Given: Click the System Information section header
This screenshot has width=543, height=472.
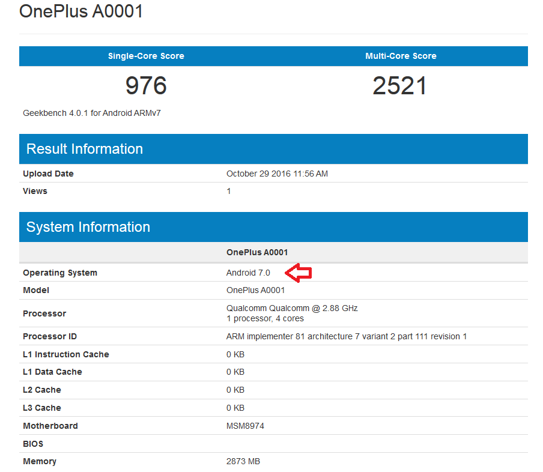Looking at the screenshot, I should [88, 227].
